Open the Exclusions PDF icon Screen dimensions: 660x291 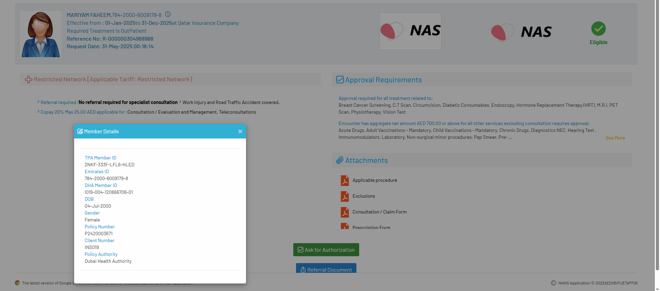tap(345, 196)
